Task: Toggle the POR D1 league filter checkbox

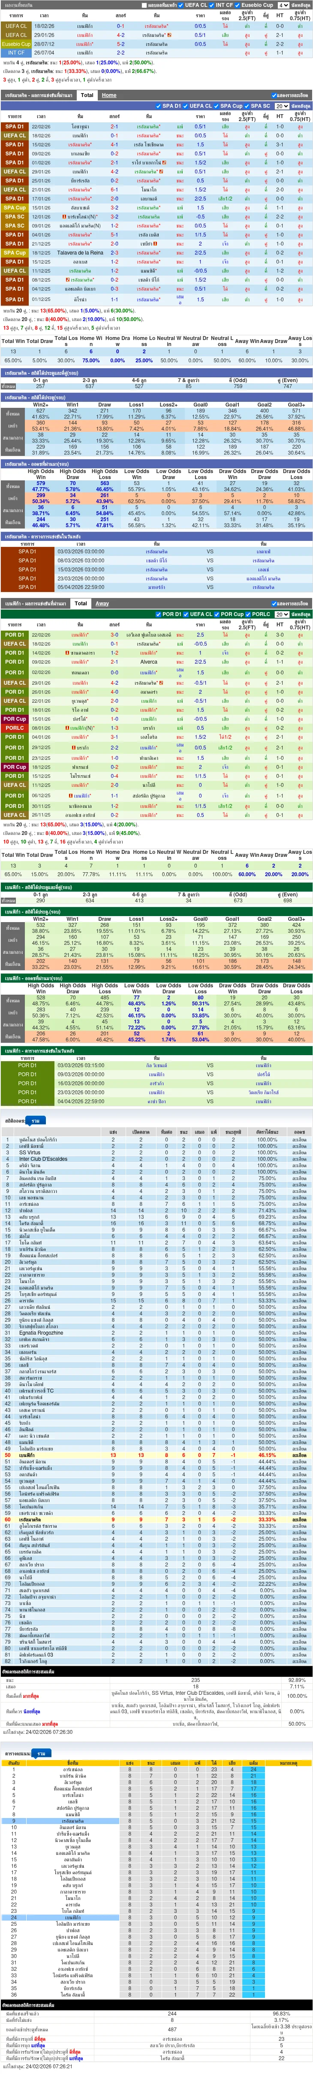Action: point(159,614)
